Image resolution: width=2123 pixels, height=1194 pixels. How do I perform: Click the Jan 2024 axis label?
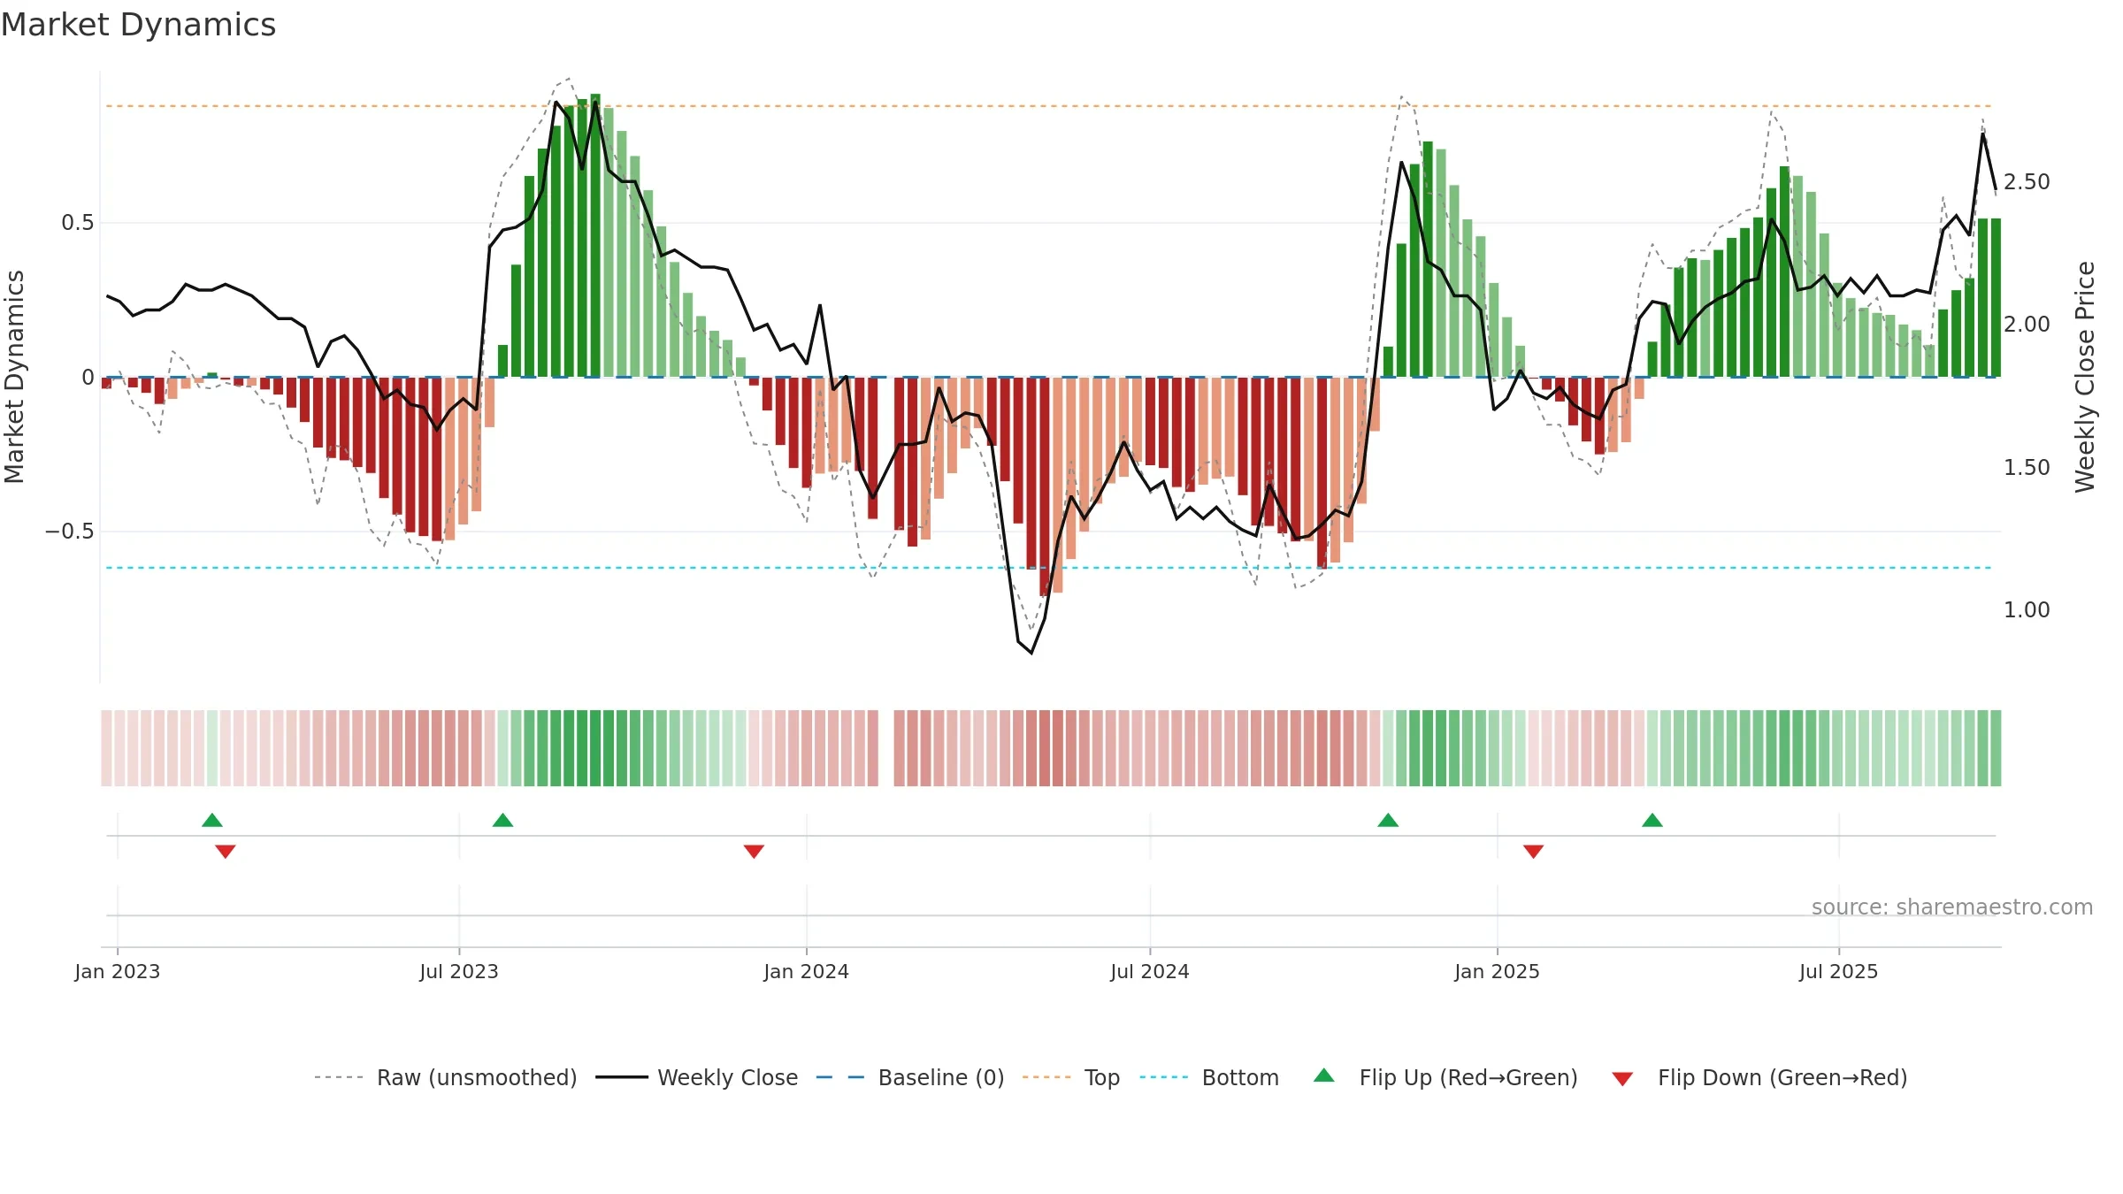pos(807,971)
